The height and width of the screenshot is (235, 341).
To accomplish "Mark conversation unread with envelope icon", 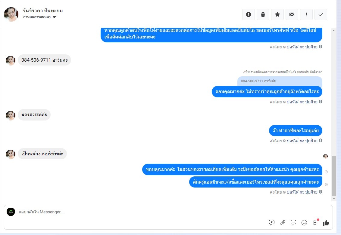I will 292,14.
